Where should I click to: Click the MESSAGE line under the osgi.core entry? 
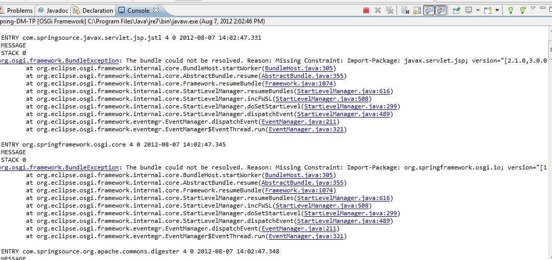click(13, 153)
